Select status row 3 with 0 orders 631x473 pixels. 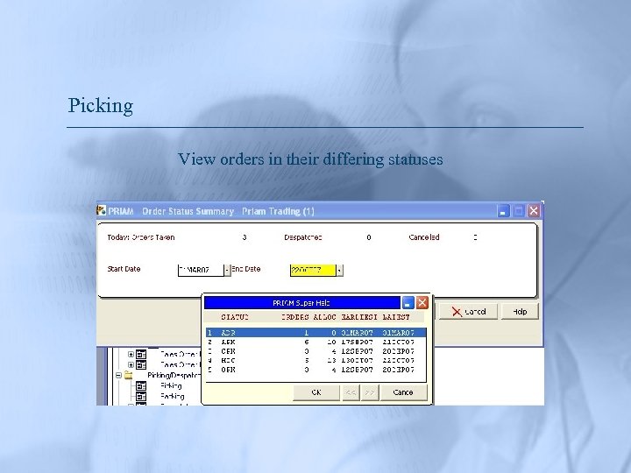(x=315, y=351)
